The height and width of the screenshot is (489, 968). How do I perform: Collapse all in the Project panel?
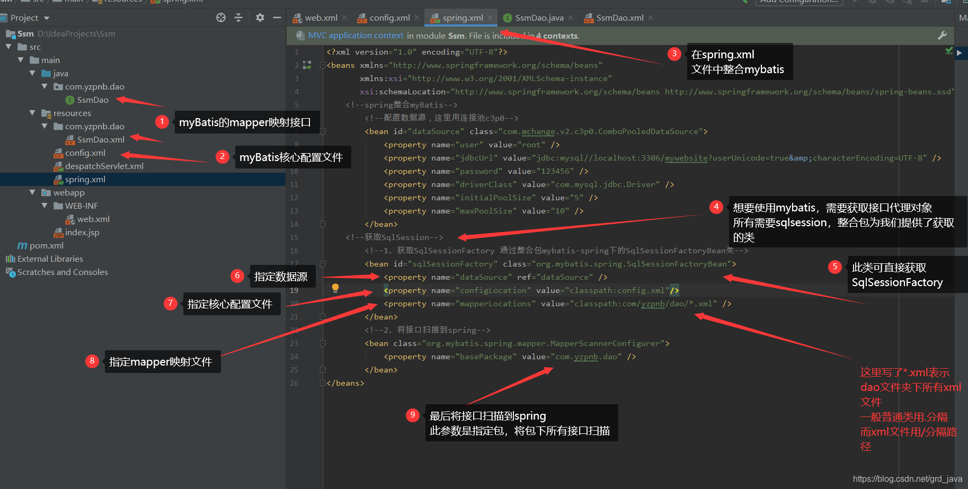coord(238,17)
